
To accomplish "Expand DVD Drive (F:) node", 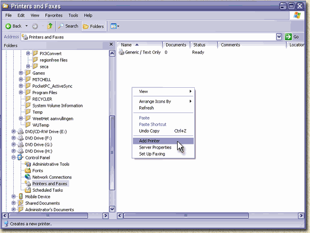I will (13, 138).
